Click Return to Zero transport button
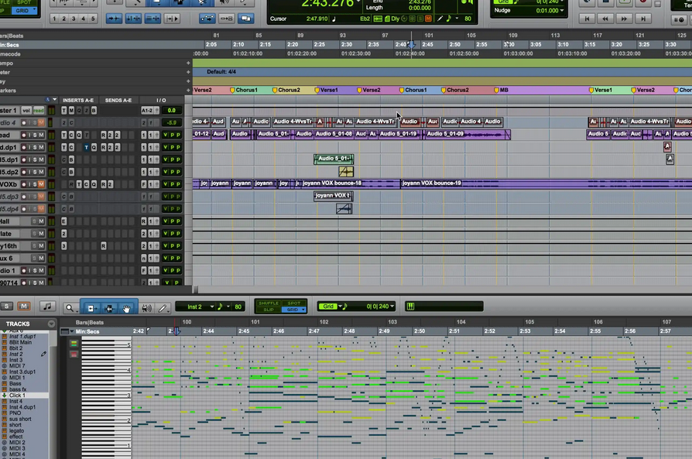The image size is (692, 459). point(587,19)
